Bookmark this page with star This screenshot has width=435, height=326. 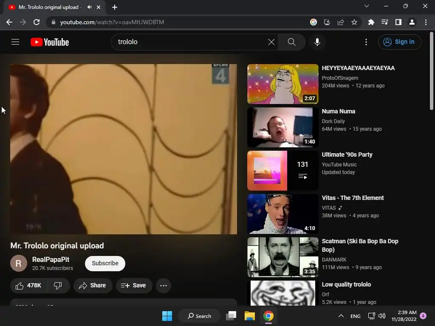(x=354, y=22)
